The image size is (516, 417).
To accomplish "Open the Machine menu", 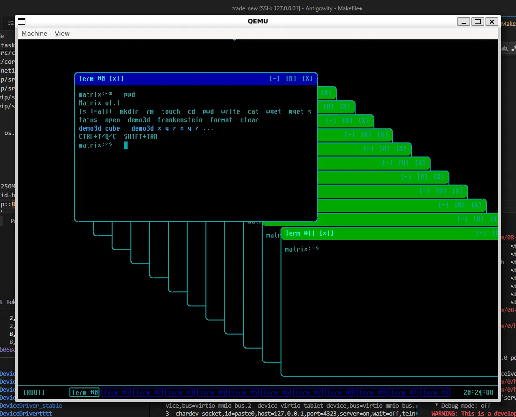I will click(34, 34).
